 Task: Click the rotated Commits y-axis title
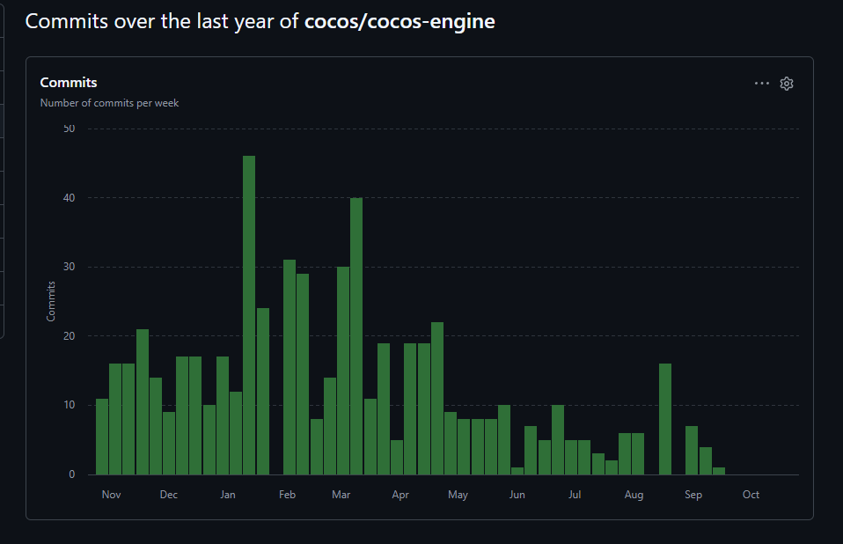click(x=51, y=301)
